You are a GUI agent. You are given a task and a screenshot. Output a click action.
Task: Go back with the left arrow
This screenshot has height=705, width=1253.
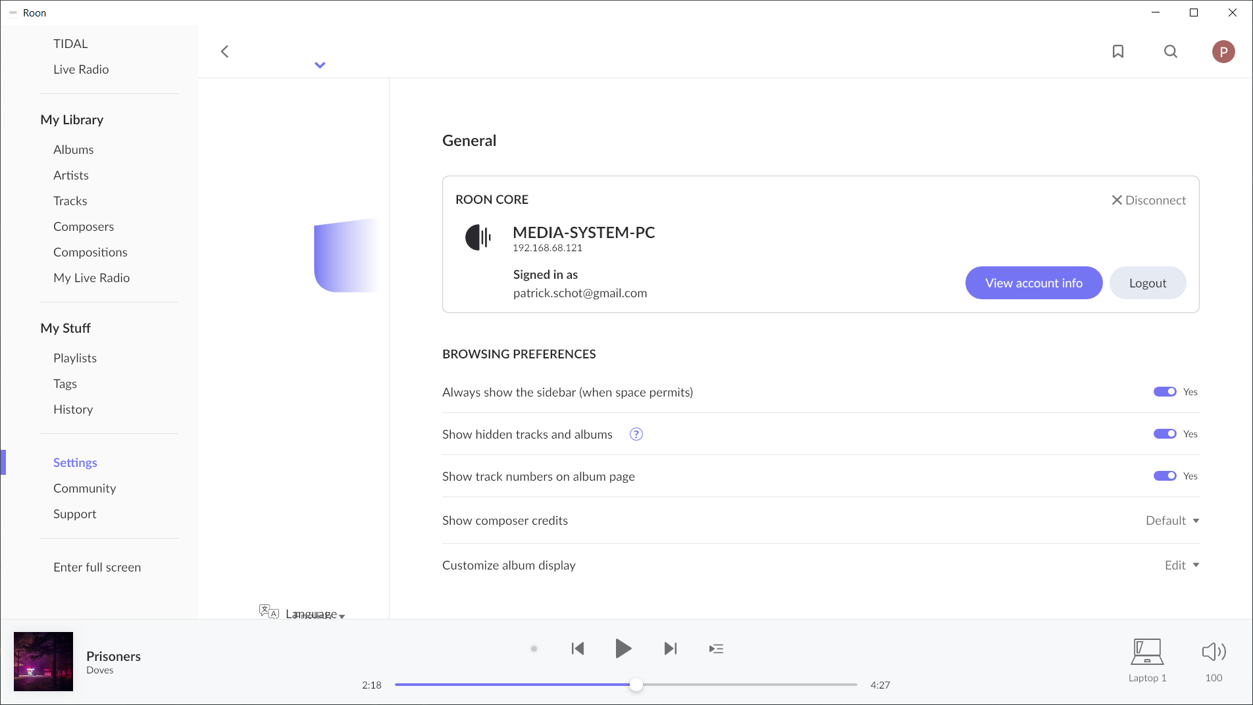point(225,51)
